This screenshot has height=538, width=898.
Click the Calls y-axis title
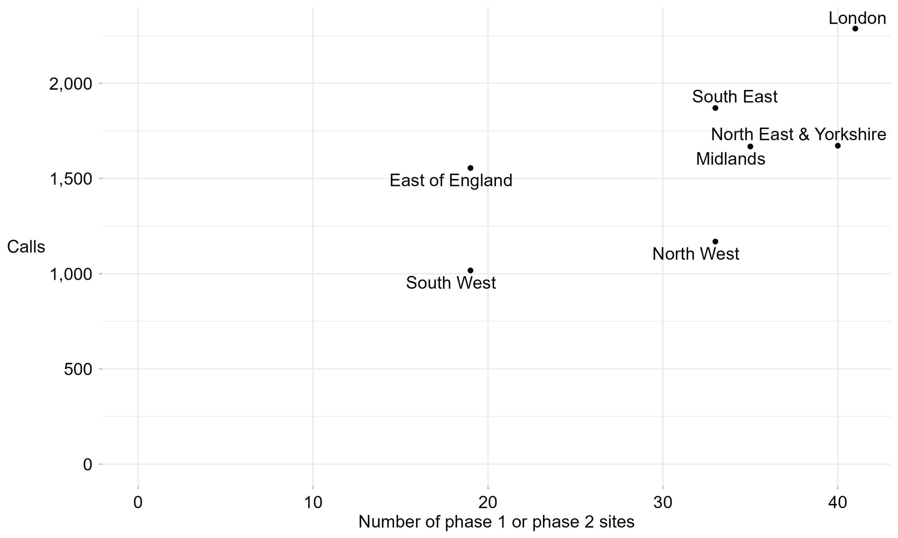[26, 247]
